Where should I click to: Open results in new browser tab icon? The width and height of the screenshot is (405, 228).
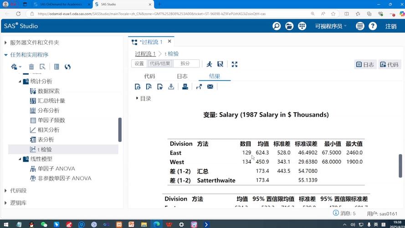(199, 87)
